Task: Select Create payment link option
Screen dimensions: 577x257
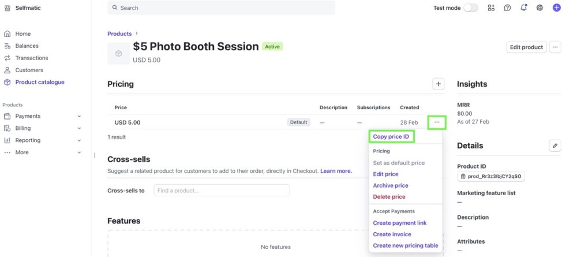Action: click(x=399, y=223)
